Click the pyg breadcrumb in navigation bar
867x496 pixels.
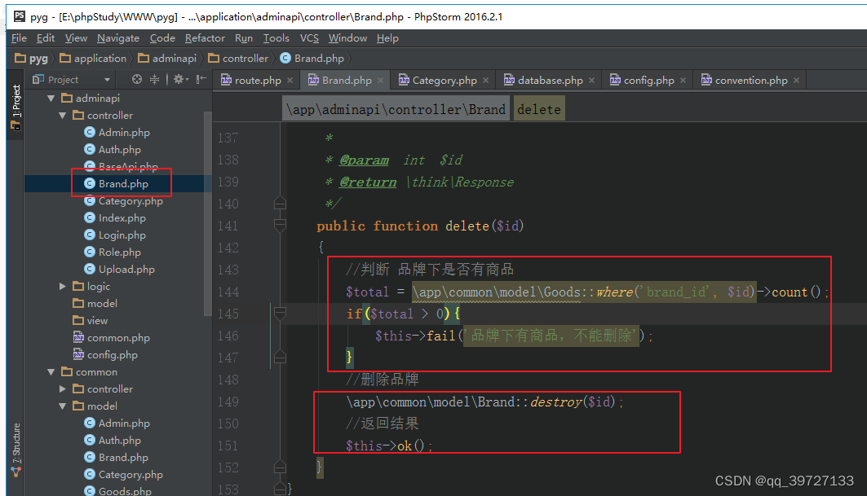tap(32, 59)
